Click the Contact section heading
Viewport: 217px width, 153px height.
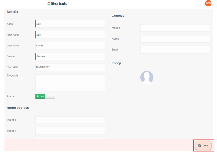pos(118,16)
